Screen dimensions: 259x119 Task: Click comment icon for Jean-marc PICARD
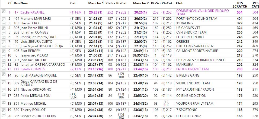(4, 55)
